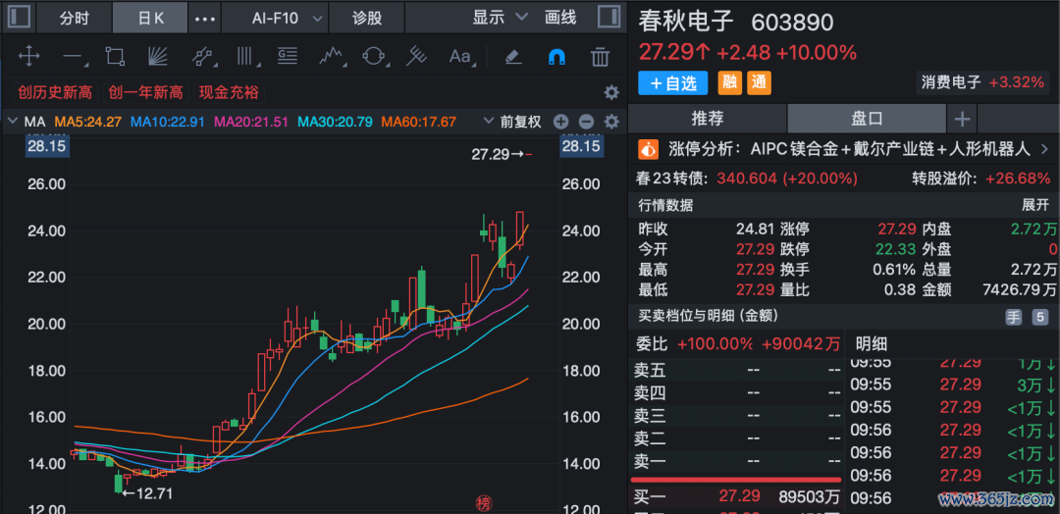Viewport: 1060px width, 514px height.
Task: Select the parallel channel tool
Action: coord(202,57)
